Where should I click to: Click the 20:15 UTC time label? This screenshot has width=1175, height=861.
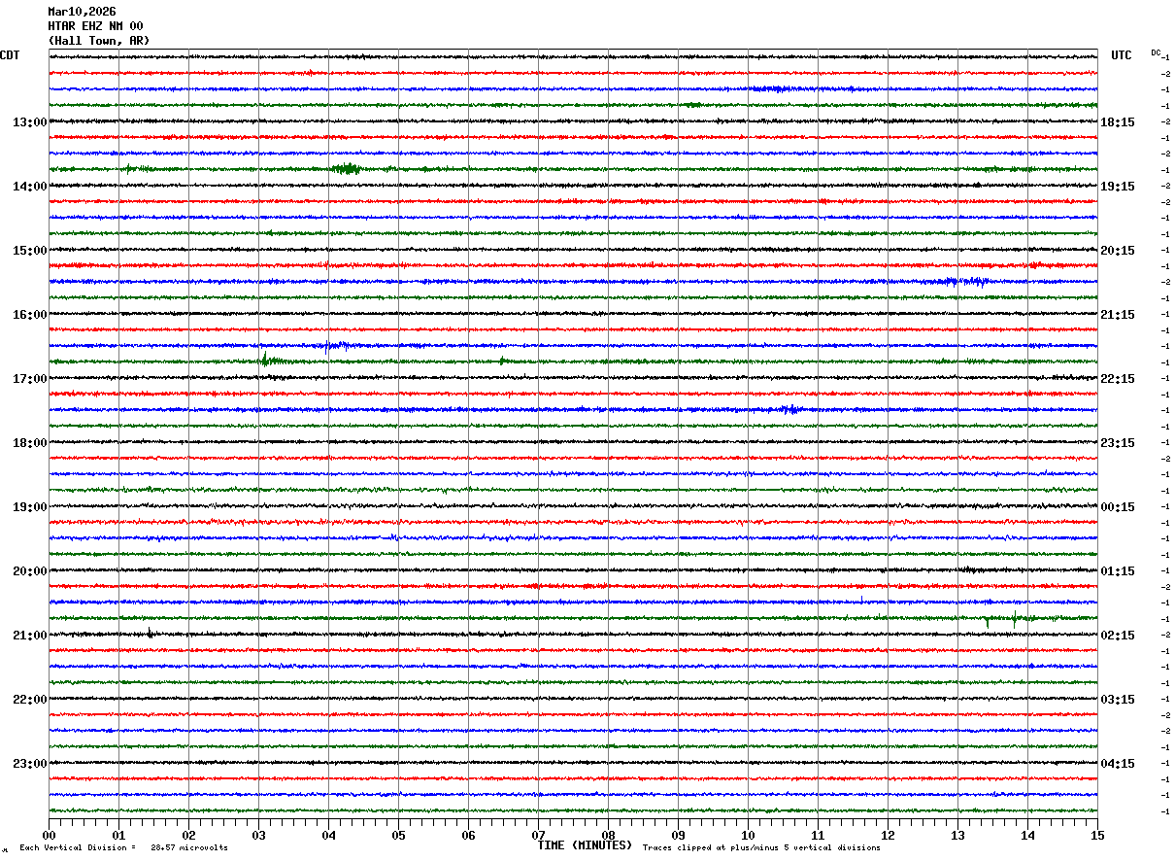[1118, 251]
